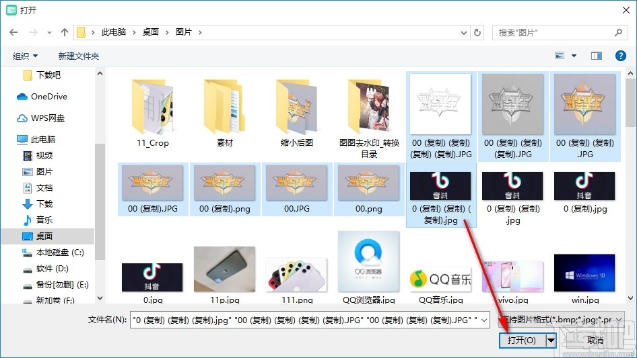Open 本地磁盘 (C:) drive

click(53, 253)
